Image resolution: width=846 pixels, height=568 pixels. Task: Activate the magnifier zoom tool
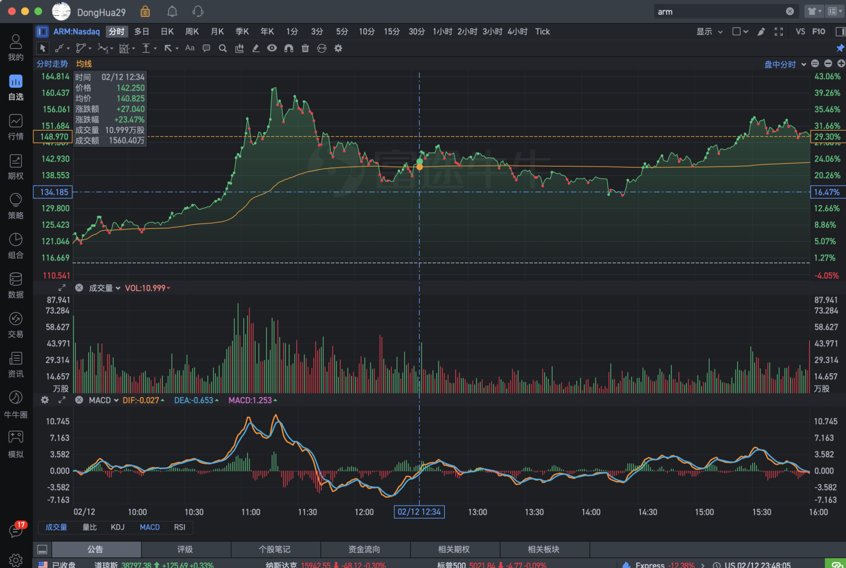223,48
